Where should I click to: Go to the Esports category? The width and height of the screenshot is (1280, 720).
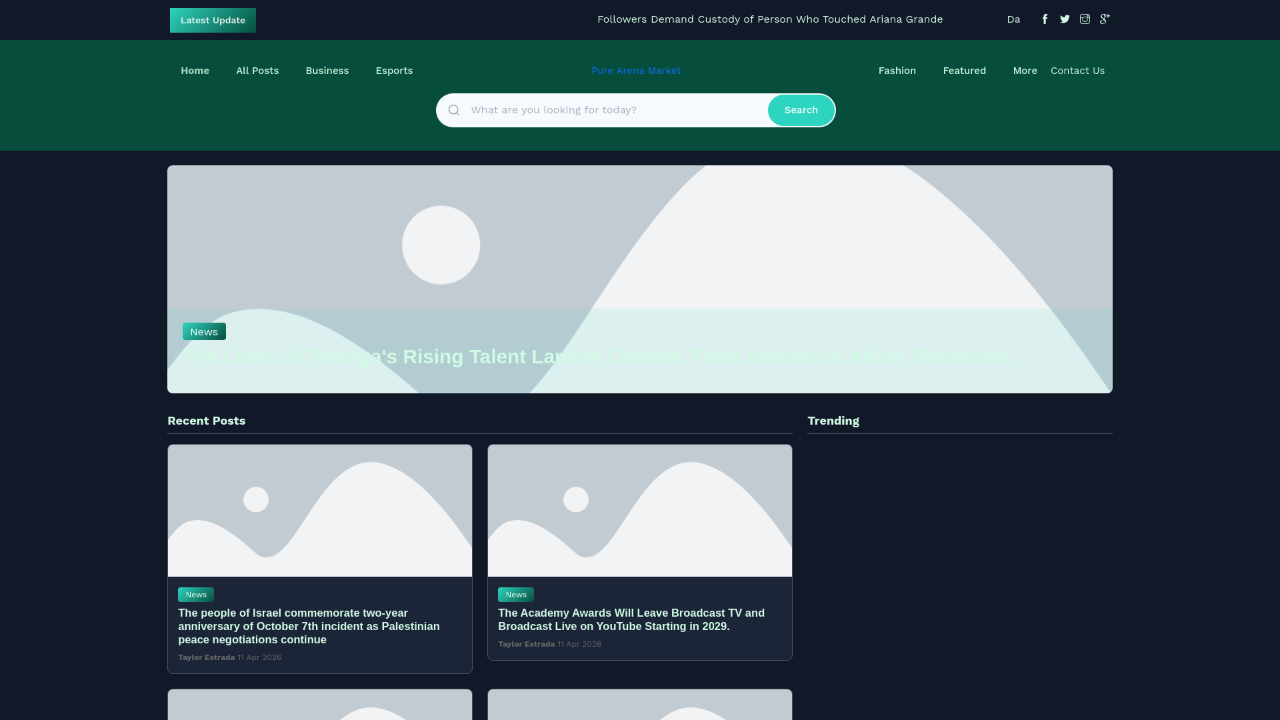click(x=394, y=71)
